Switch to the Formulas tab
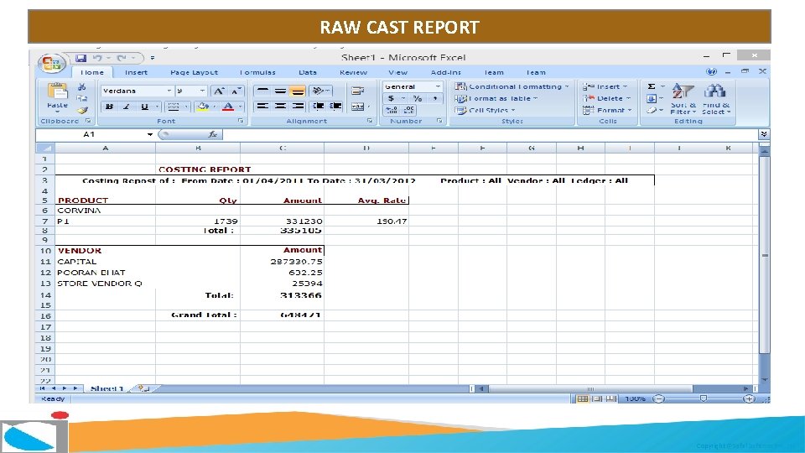The image size is (805, 453). 257,72
